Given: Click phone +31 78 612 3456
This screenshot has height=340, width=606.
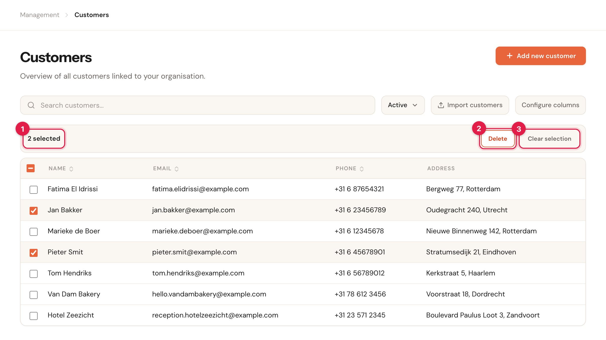Looking at the screenshot, I should tap(360, 294).
